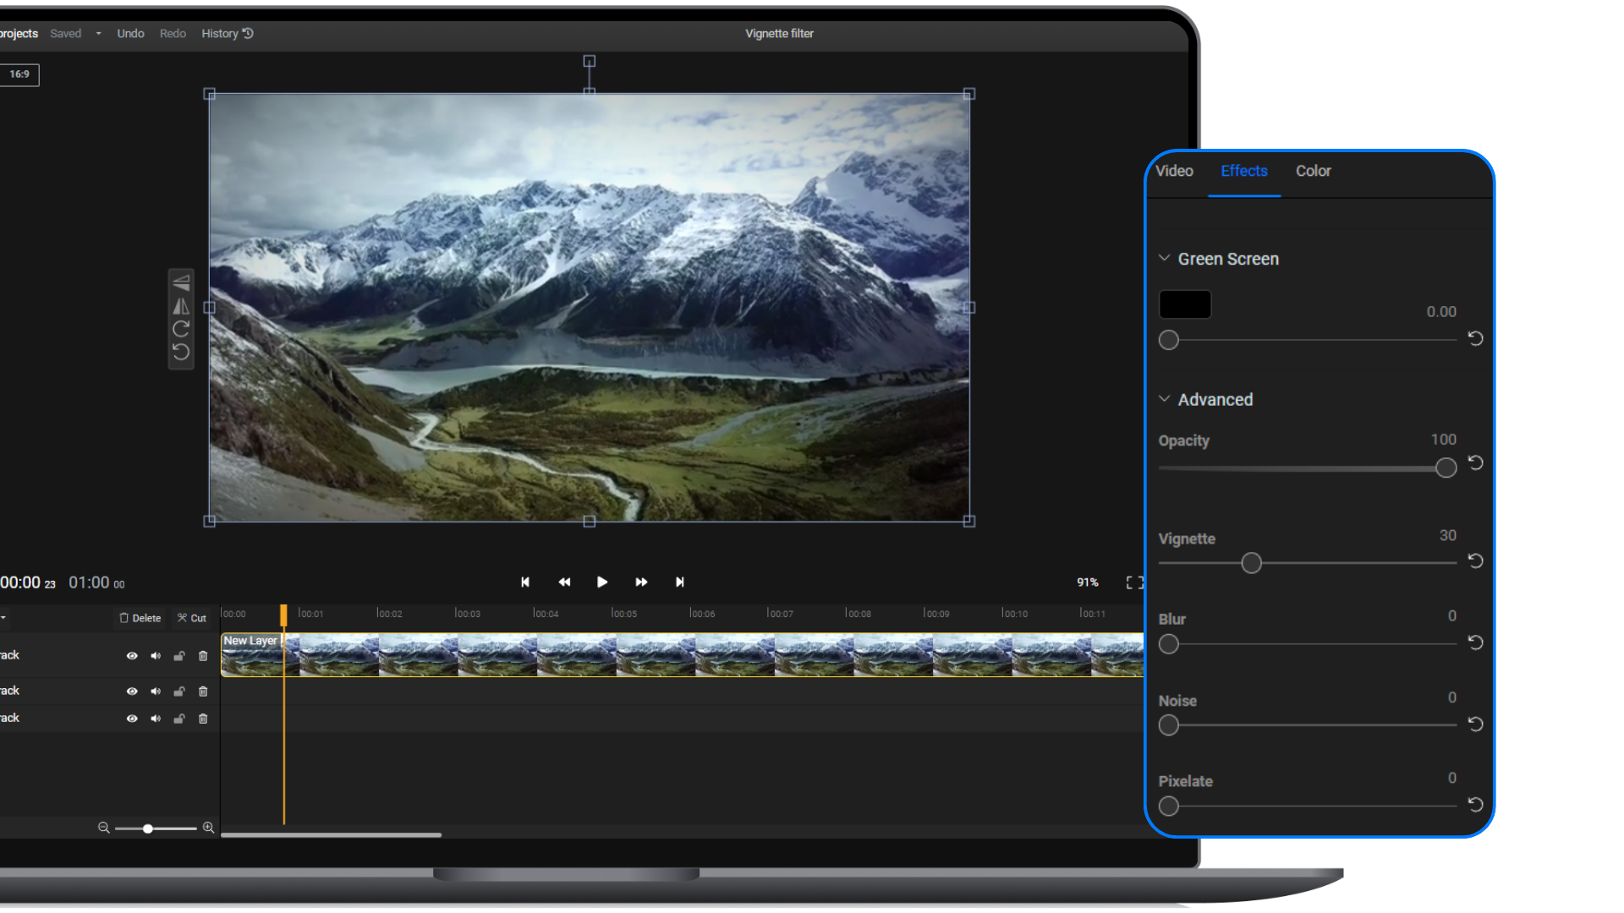Viewport: 1624px width, 913px height.
Task: Mute audio on the New Layer track
Action: pos(156,655)
